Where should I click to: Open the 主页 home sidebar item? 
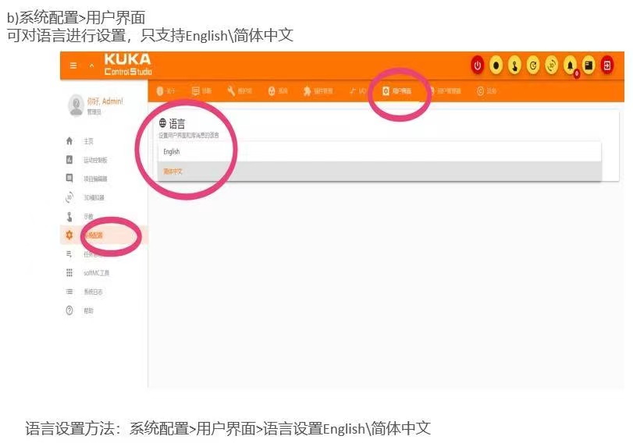[x=80, y=141]
